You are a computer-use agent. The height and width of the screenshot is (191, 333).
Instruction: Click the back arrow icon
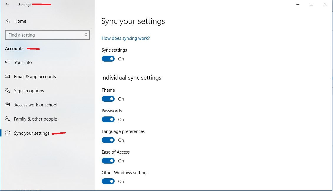tap(7, 4)
